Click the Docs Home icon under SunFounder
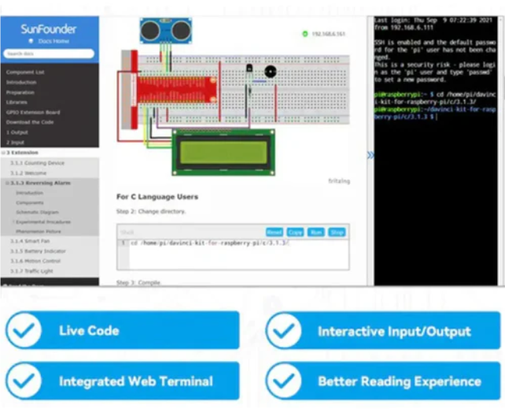 (x=31, y=40)
